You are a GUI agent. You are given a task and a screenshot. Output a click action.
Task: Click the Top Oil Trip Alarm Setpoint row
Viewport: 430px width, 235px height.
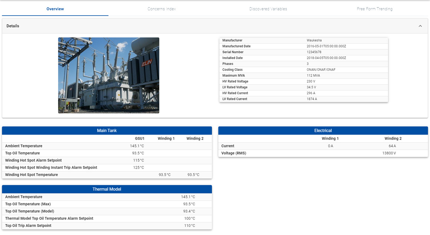coord(107,226)
